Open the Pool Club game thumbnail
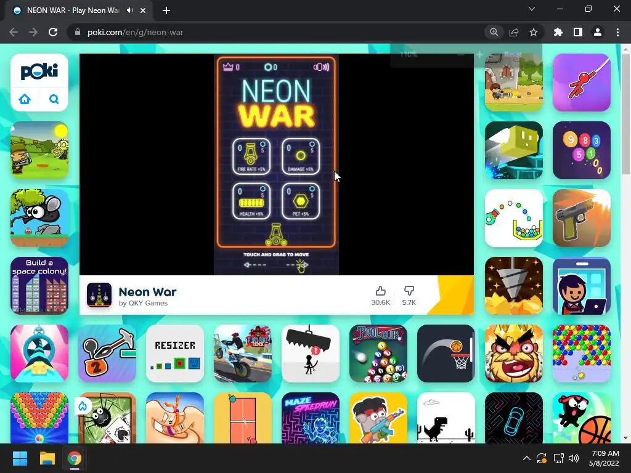Image resolution: width=631 pixels, height=473 pixels. pyautogui.click(x=378, y=354)
